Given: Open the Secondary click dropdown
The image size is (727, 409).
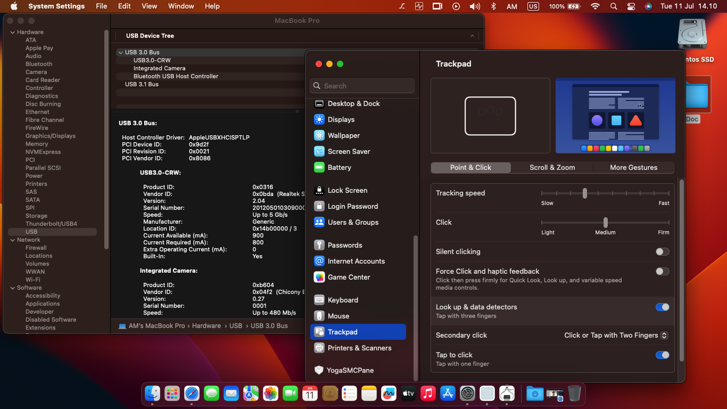Looking at the screenshot, I should 616,336.
